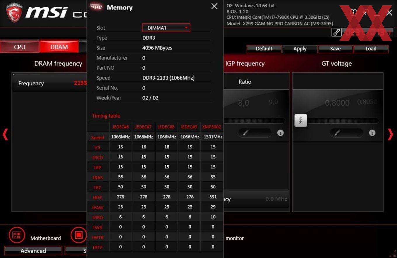397x258 pixels.
Task: Open the Advanced section
Action: (33, 251)
